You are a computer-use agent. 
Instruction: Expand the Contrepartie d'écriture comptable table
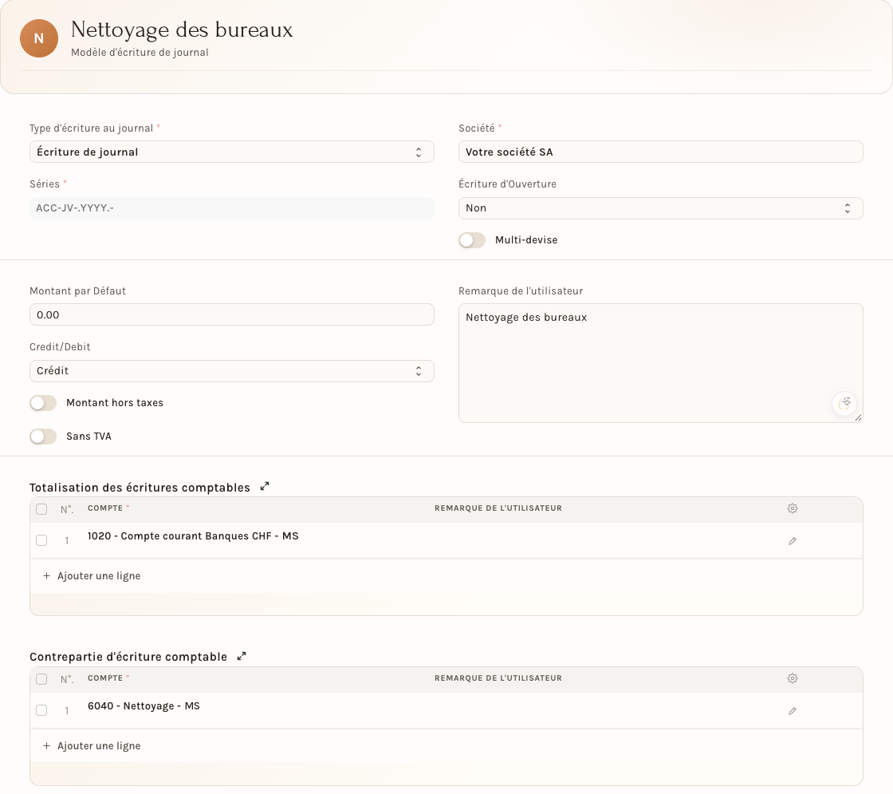point(242,656)
